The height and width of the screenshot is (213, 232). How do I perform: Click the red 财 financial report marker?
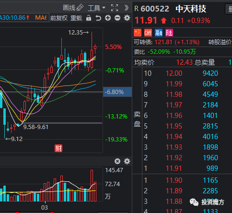(x=58, y=148)
